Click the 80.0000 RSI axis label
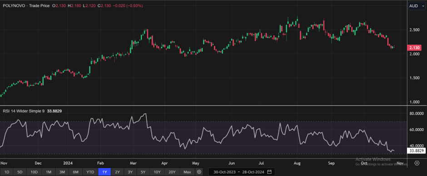Screen dimensions: 427x176 coord(417,114)
